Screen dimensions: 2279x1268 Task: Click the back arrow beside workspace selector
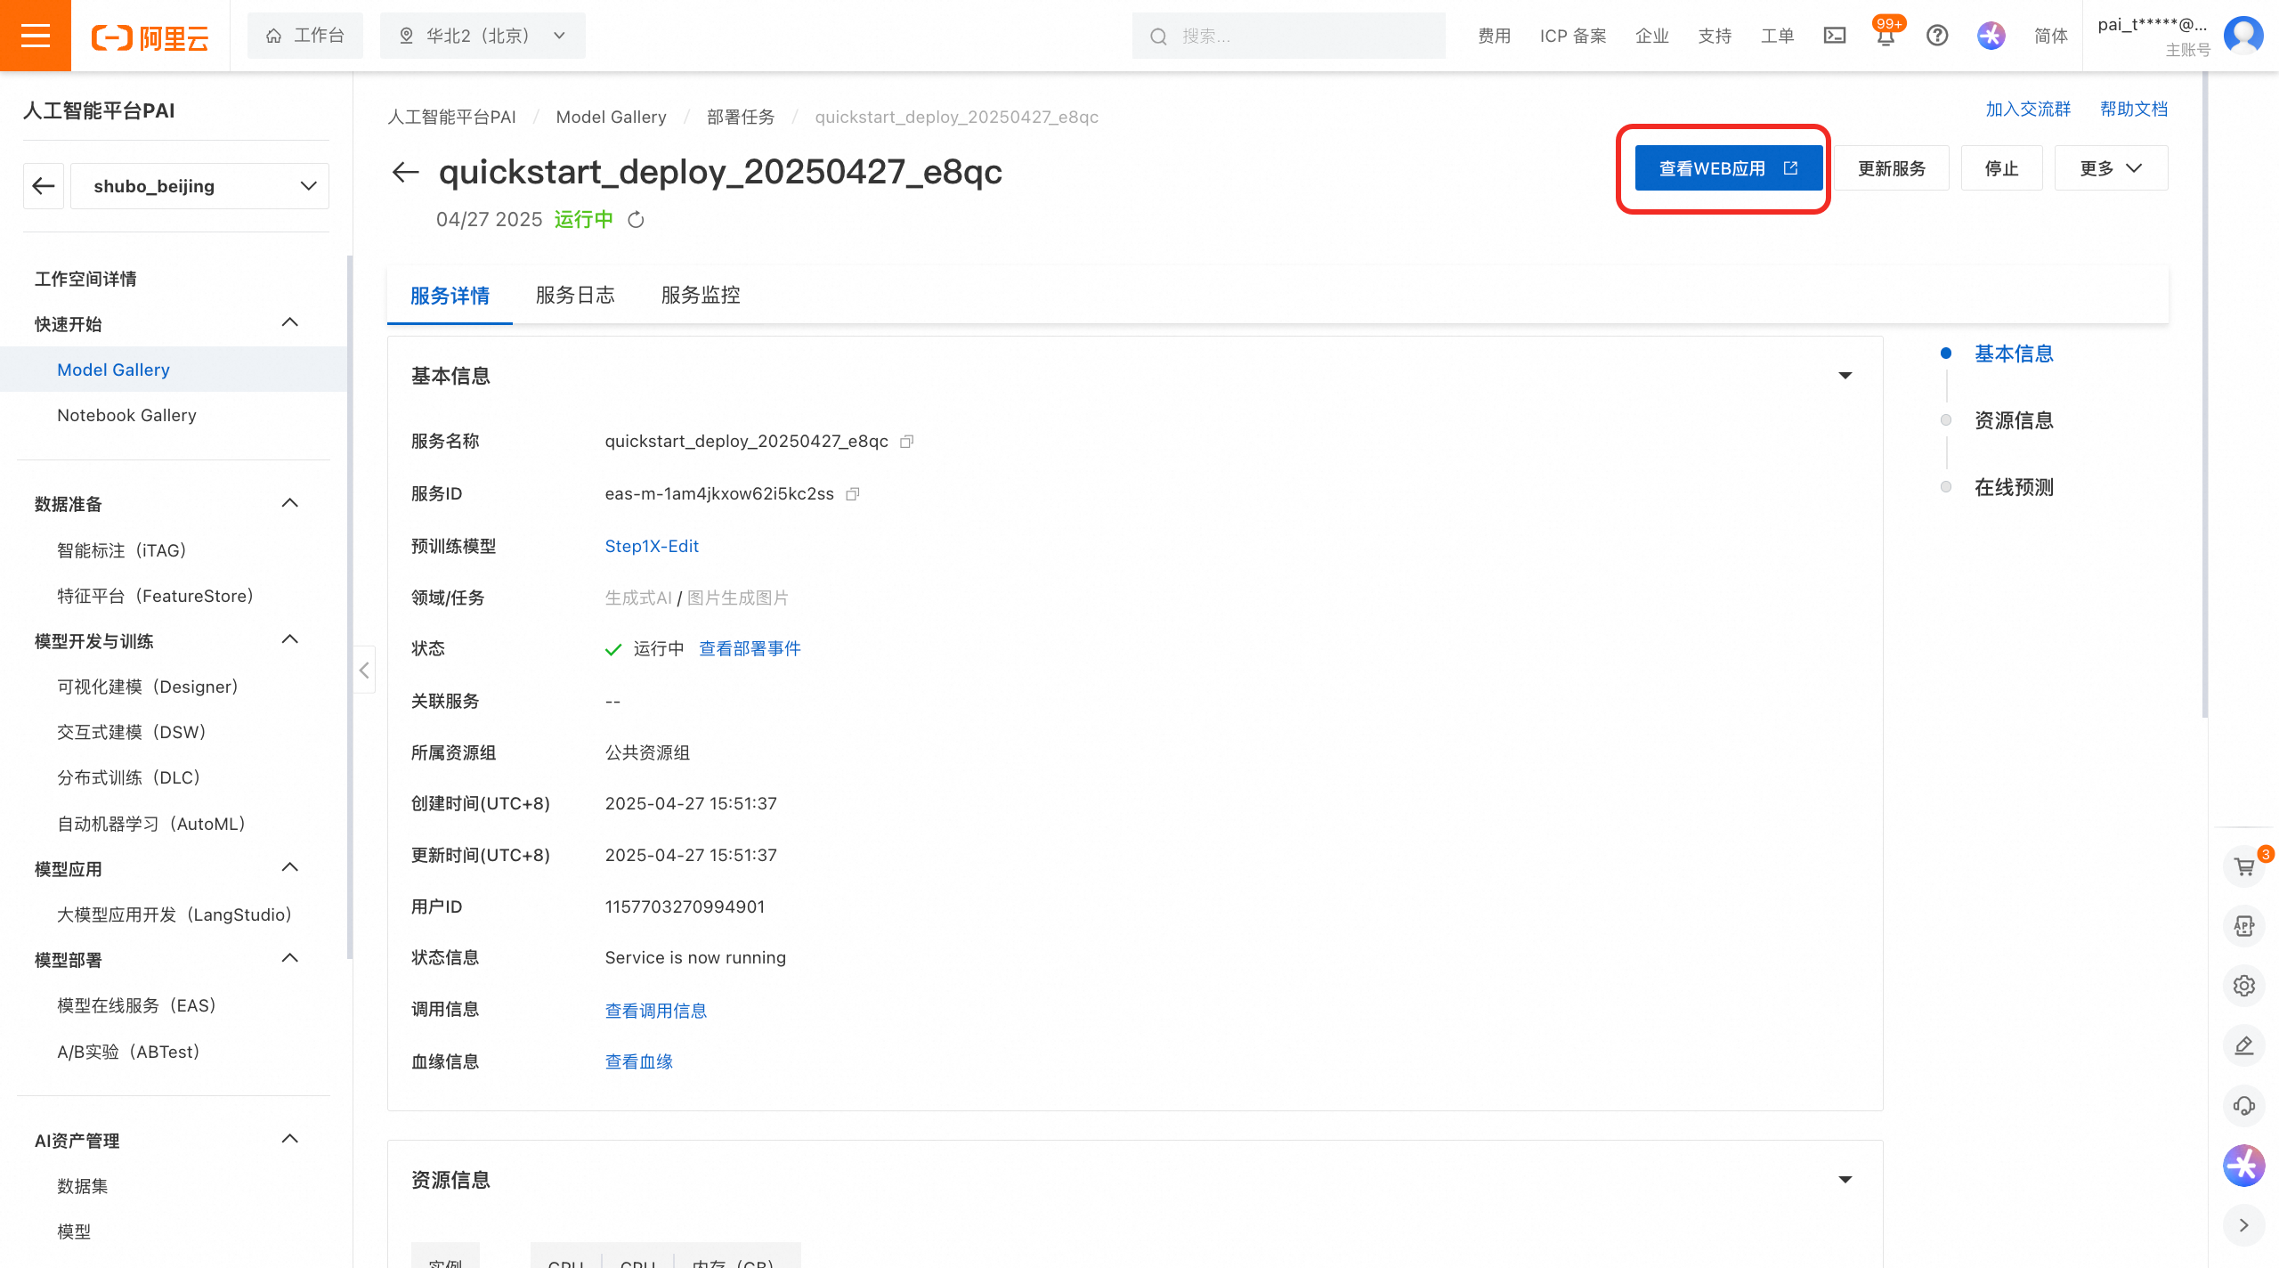pyautogui.click(x=44, y=186)
